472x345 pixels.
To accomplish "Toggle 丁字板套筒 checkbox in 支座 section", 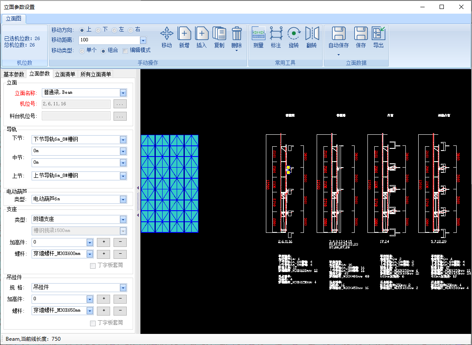I will 93,266.
